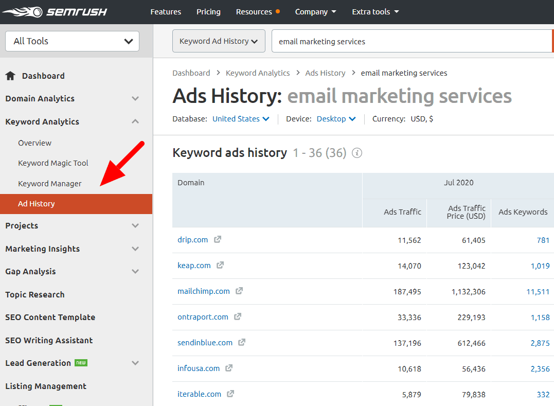
Task: Click the orange Resources notification dot
Action: [x=278, y=11]
